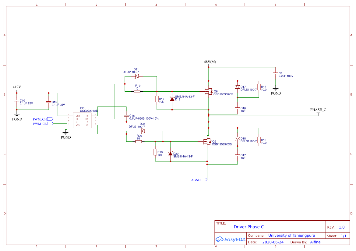356x251 pixels.
Task: Click the Driver Phase C title text
Action: (x=249, y=227)
